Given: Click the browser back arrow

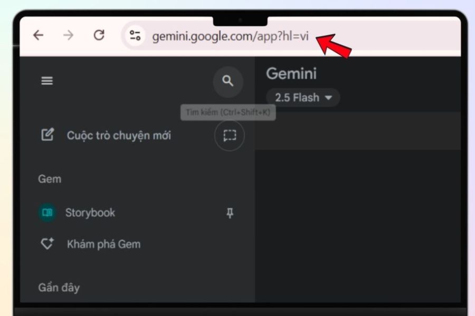Looking at the screenshot, I should (38, 35).
